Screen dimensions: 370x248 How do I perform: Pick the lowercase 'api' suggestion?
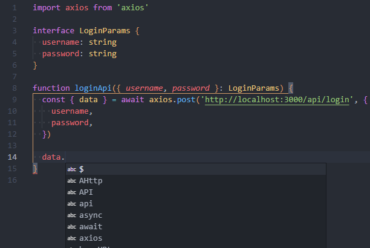[196, 204]
